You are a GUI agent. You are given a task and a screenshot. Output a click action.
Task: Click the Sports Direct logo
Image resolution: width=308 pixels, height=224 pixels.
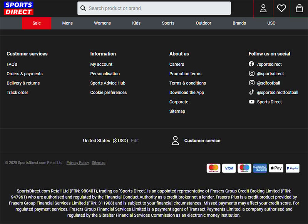tap(18, 8)
